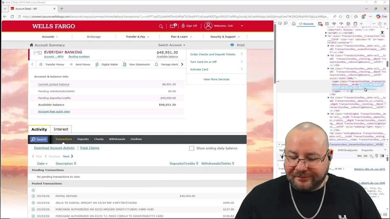Click the Next page link

[68, 156]
